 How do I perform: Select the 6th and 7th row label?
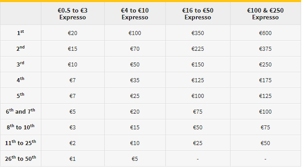[x=20, y=111]
